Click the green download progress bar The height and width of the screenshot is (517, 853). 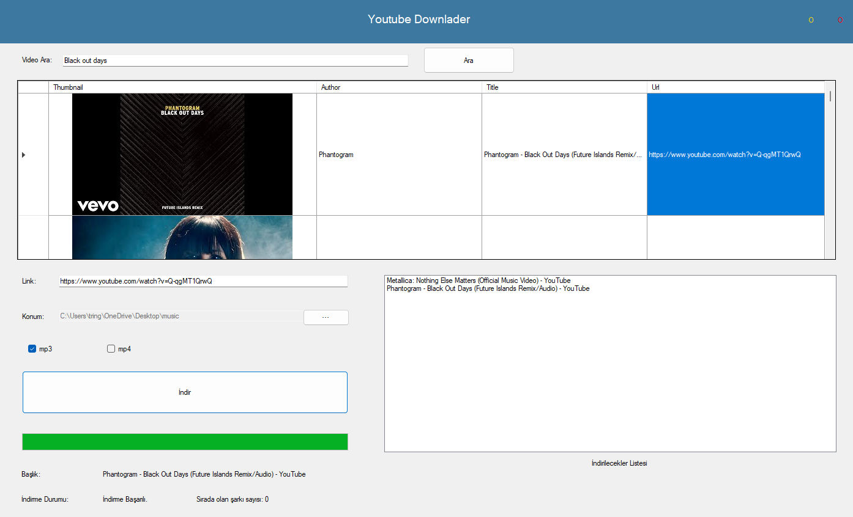(185, 441)
